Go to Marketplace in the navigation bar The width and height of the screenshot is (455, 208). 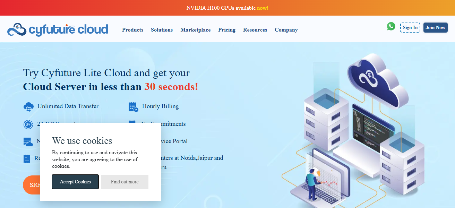[196, 30]
